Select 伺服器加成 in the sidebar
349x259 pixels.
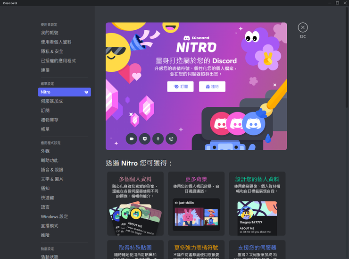tap(51, 101)
